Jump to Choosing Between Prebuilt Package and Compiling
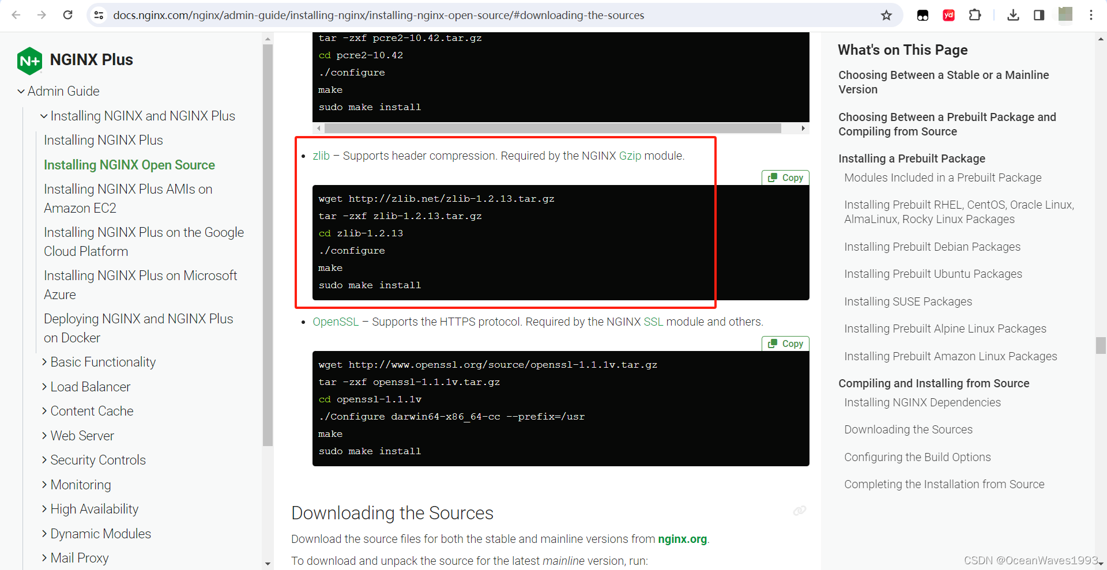This screenshot has height=570, width=1107. coord(947,124)
